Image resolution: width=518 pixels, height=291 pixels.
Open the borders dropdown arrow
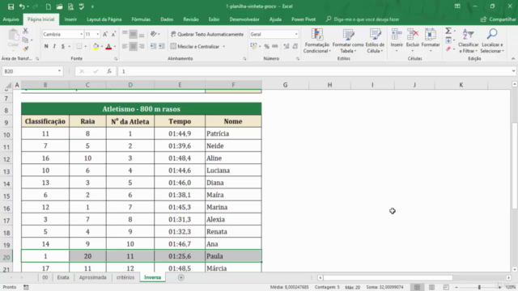(86, 47)
